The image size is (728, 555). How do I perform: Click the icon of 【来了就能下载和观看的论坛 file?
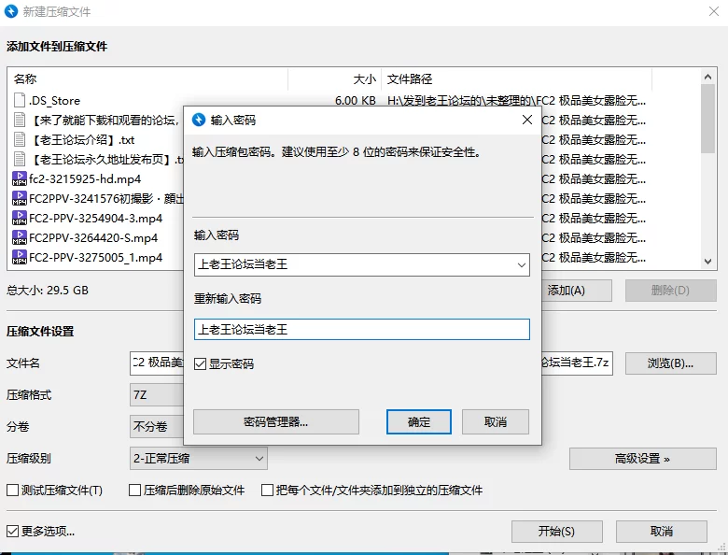coord(20,120)
